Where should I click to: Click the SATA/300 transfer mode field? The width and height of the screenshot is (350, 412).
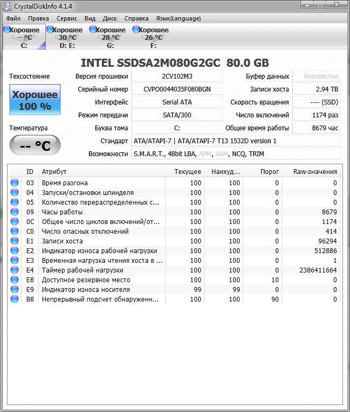click(x=177, y=115)
